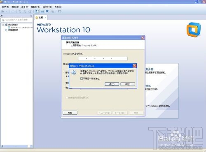This screenshot has width=206, height=152.
Task: Click library scrollbar right arrow
Action: tap(31, 146)
